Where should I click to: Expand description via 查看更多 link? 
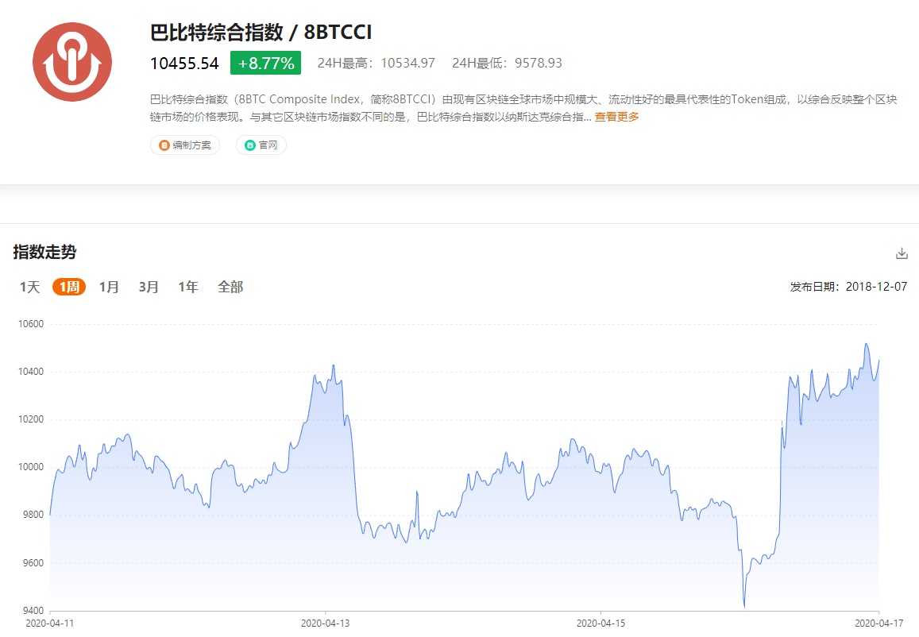[616, 118]
